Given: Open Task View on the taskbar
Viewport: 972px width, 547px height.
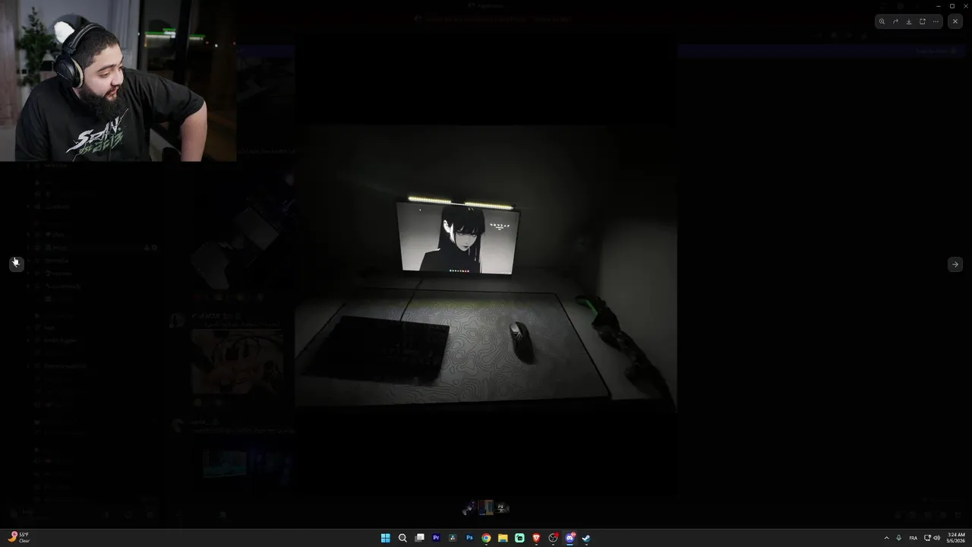Looking at the screenshot, I should tap(419, 538).
